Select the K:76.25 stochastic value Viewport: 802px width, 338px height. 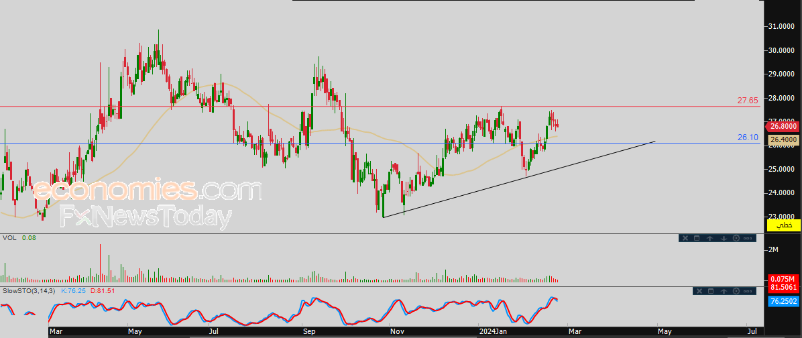(74, 291)
